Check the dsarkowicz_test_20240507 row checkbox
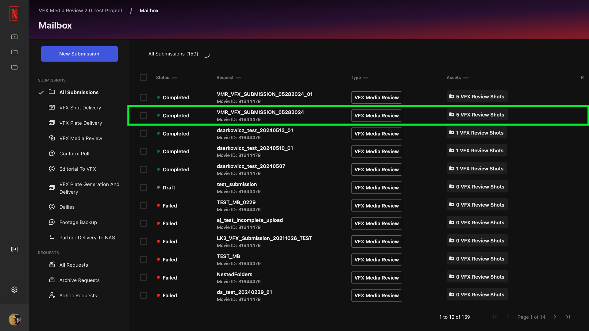 144,169
